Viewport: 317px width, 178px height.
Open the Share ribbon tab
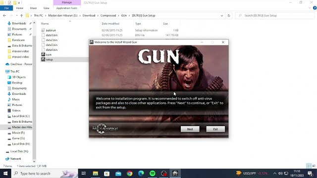pyautogui.click(x=33, y=8)
